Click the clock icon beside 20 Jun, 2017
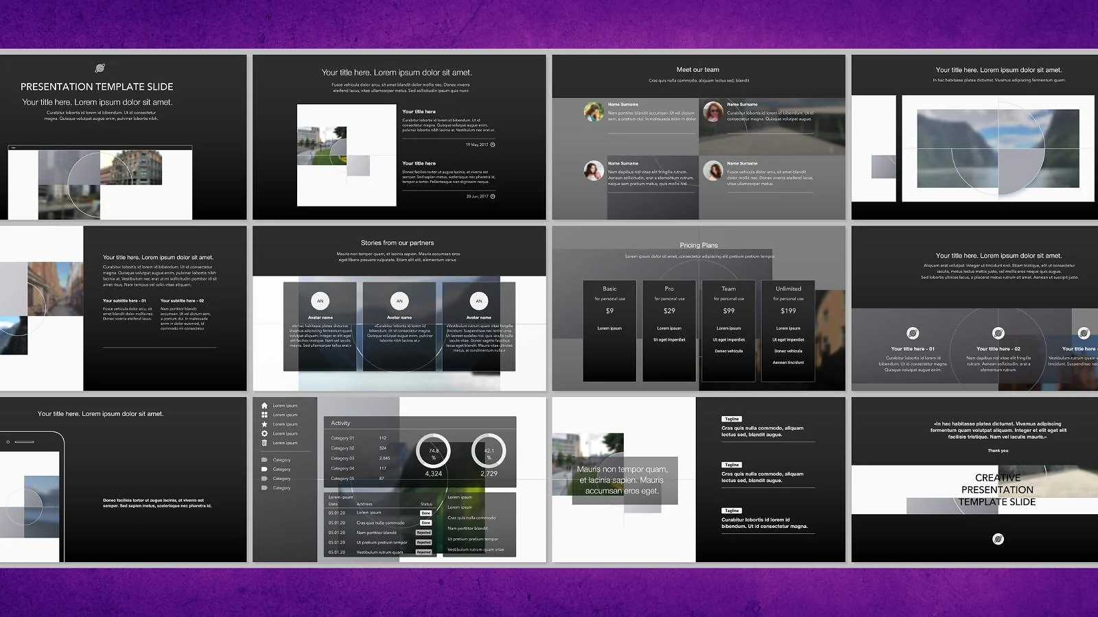This screenshot has height=617, width=1098. click(x=493, y=196)
